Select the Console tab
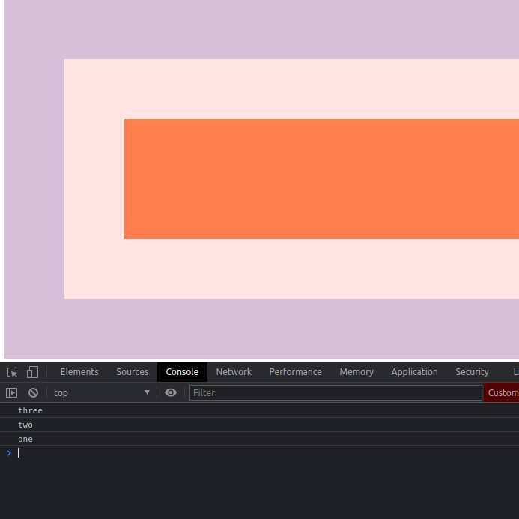Screen dimensions: 519x519 click(x=182, y=372)
